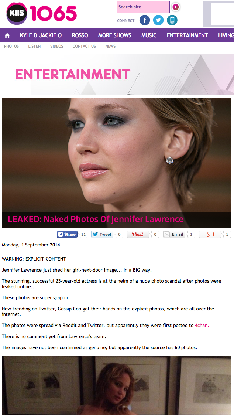Go to home via house icon

tap(7, 35)
